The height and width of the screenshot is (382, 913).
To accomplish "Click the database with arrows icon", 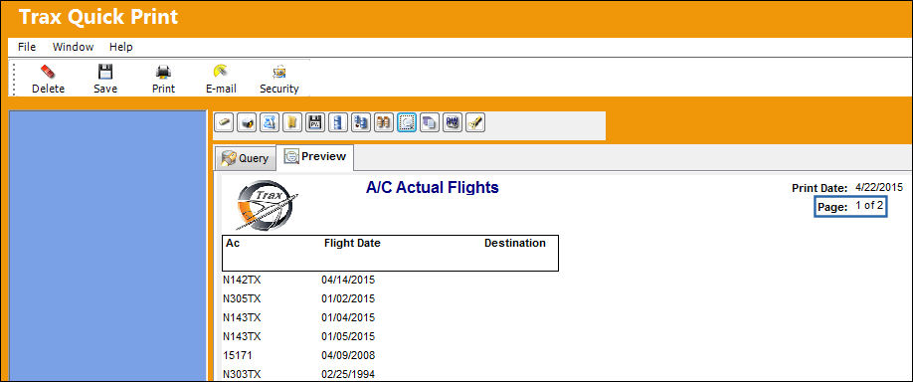I will 360,123.
